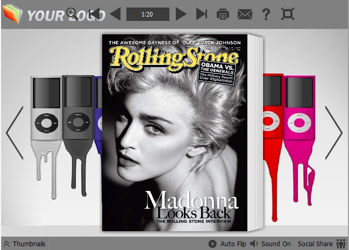349x250 pixels.
Task: Click the Thumbnails double-chevron icon
Action: click(6, 244)
